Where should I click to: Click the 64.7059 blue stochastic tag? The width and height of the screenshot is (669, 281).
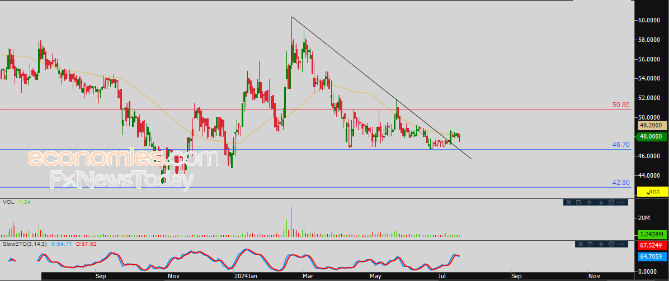651,256
